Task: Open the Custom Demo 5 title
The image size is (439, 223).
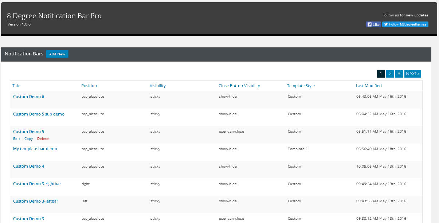Action: click(x=28, y=132)
